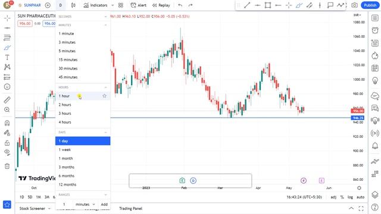Image resolution: width=381 pixels, height=214 pixels.
Task: Toggle stay in drawing mode
Action: click(x=7, y=133)
